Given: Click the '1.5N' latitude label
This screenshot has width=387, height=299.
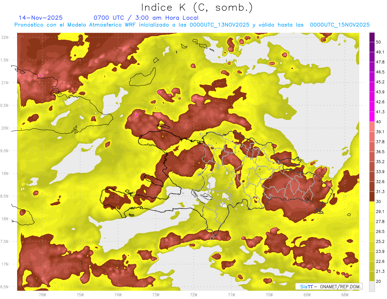Looking at the screenshot, I should point(5,60).
